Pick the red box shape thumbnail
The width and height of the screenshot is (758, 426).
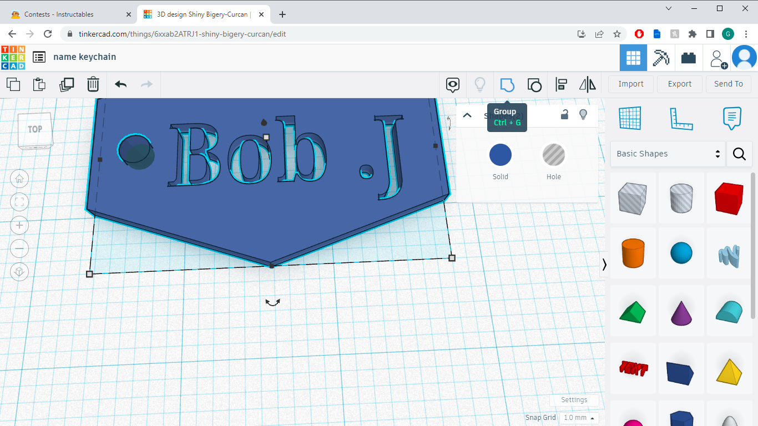[729, 197]
